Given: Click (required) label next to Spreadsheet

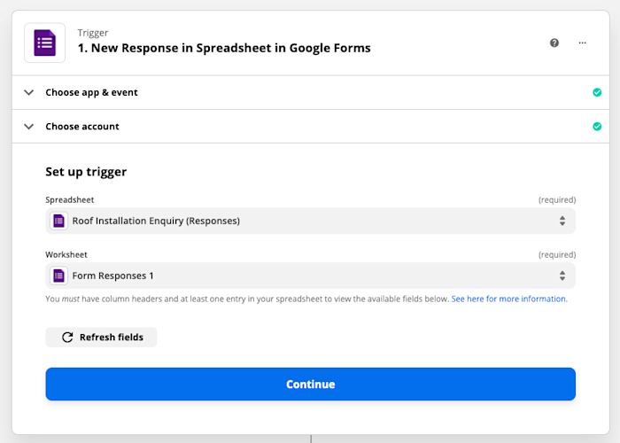Looking at the screenshot, I should tap(557, 200).
